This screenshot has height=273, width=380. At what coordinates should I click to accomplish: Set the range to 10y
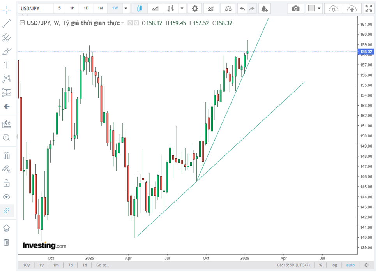(27, 265)
